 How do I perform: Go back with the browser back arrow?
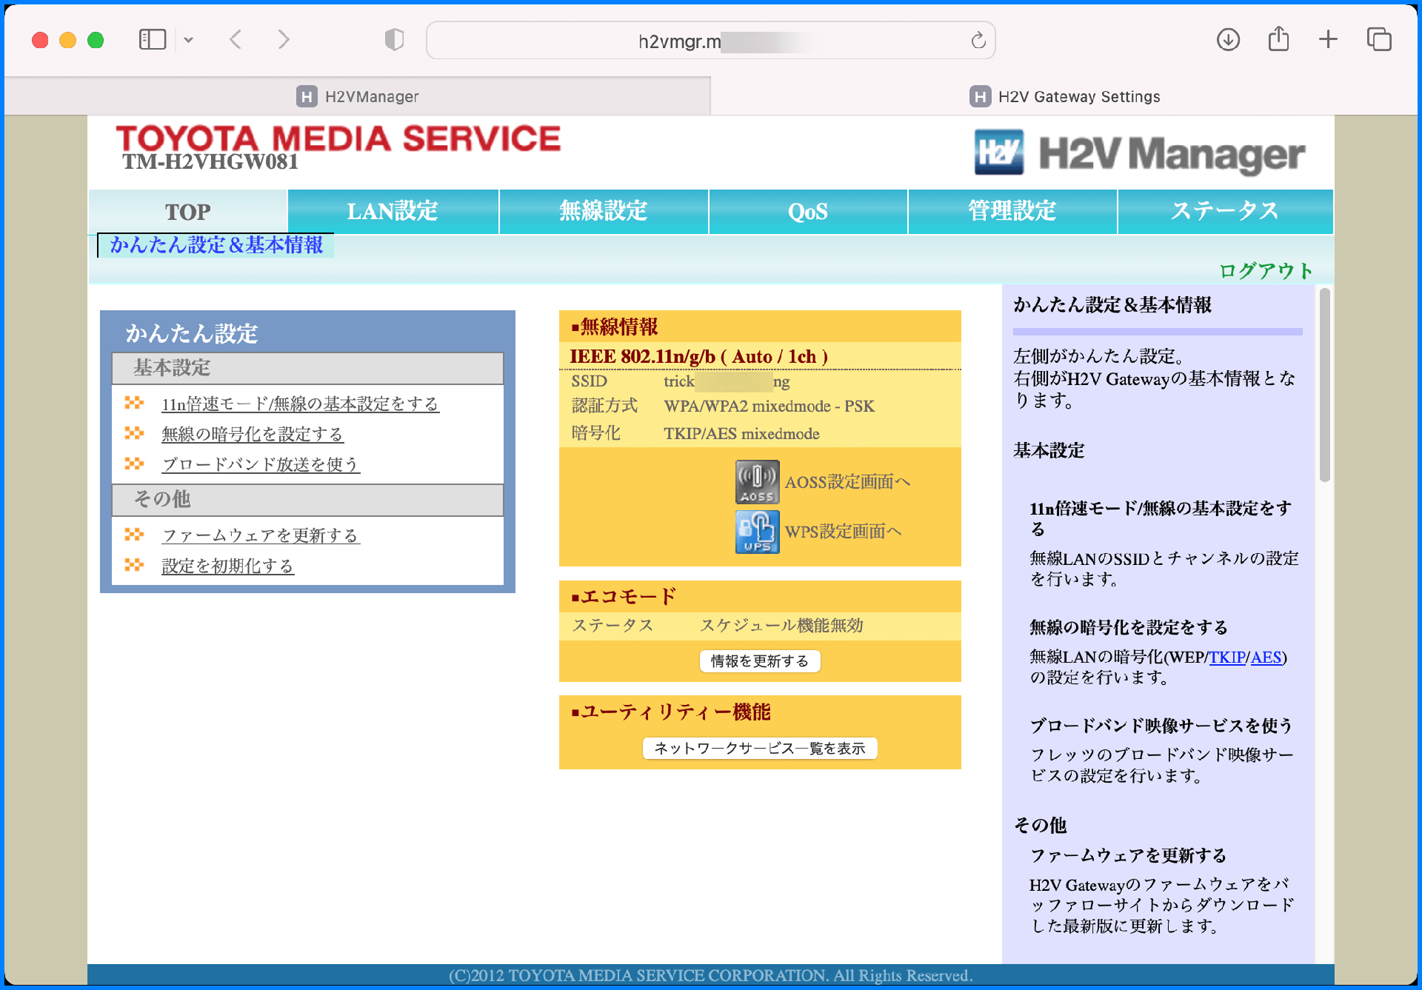click(236, 39)
